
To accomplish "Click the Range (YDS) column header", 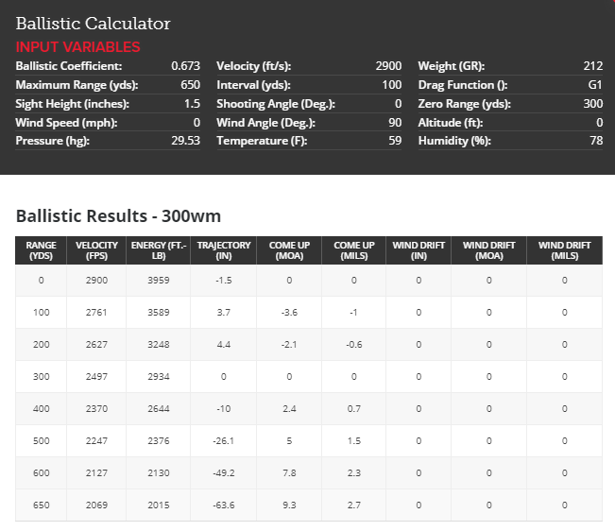I will 42,250.
